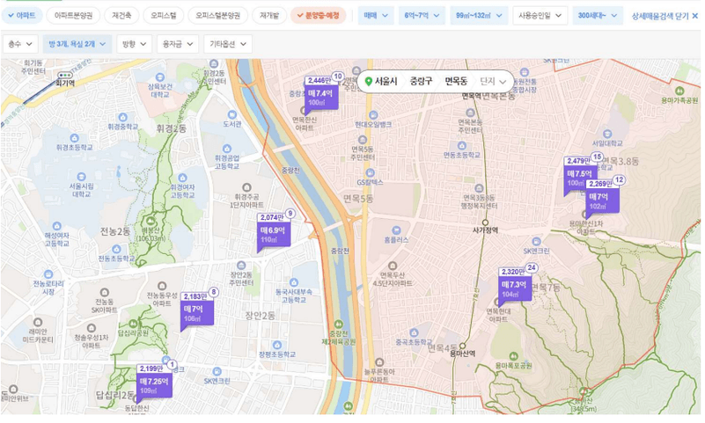Click the 용마산역 station marker
Image resolution: width=705 pixels, height=423 pixels.
click(462, 346)
